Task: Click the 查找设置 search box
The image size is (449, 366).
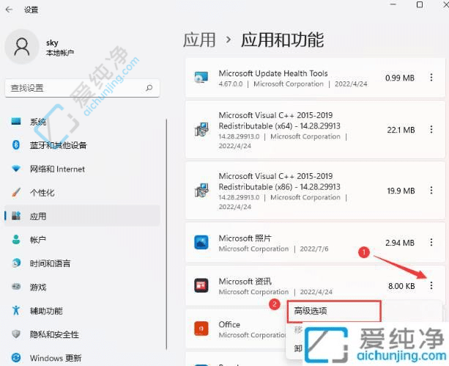Action: pos(82,88)
